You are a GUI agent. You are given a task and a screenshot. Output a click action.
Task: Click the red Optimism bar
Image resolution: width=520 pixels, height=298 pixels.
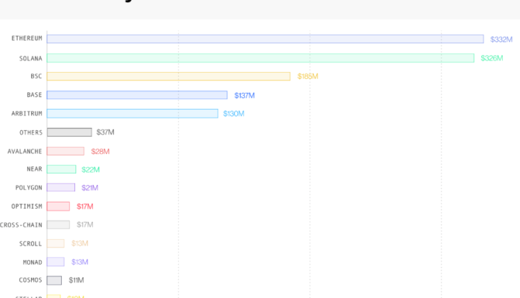(x=58, y=207)
